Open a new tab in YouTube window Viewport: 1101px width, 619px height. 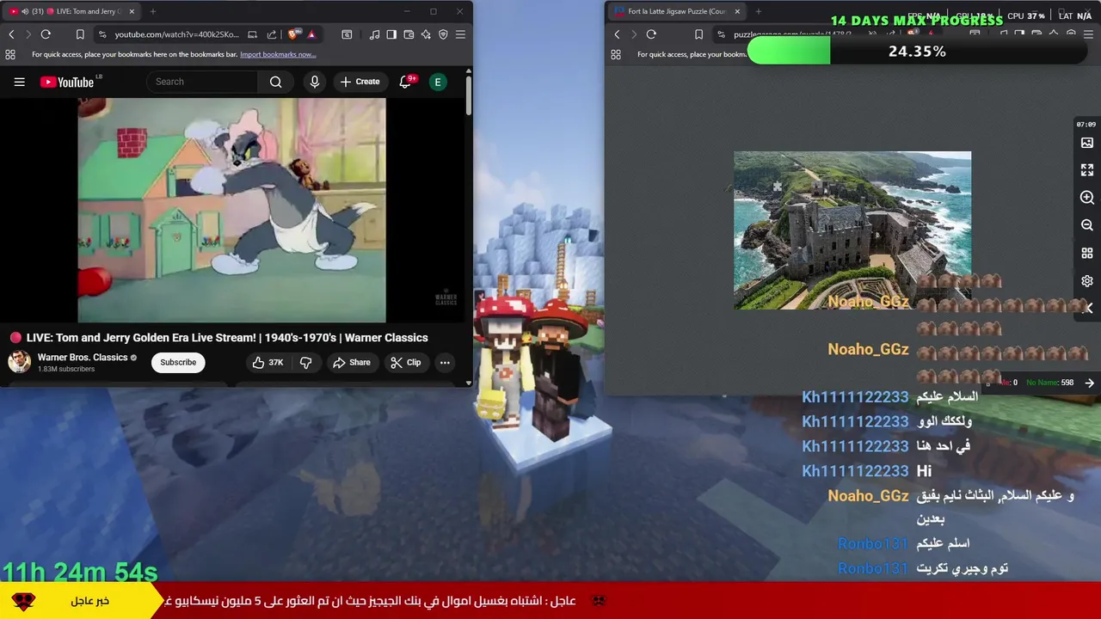coord(153,11)
